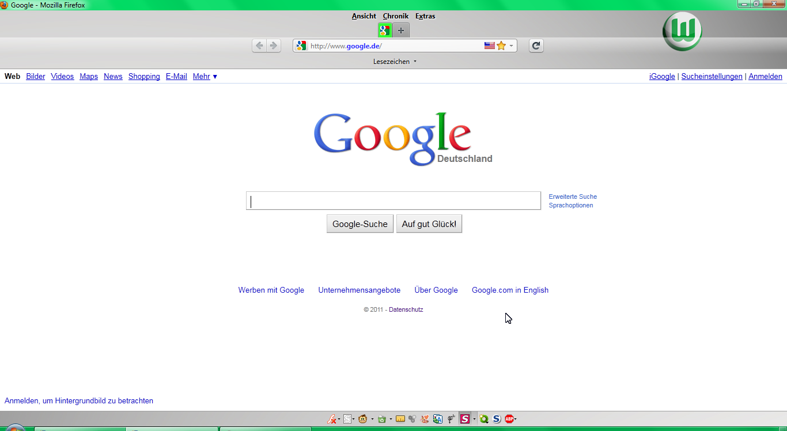Open the Über Google link
This screenshot has height=431, width=787.
436,290
